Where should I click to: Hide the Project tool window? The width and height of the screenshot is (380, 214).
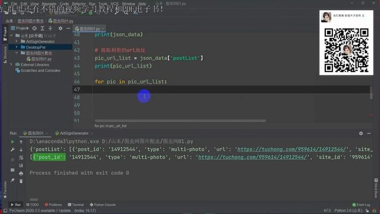(68, 29)
